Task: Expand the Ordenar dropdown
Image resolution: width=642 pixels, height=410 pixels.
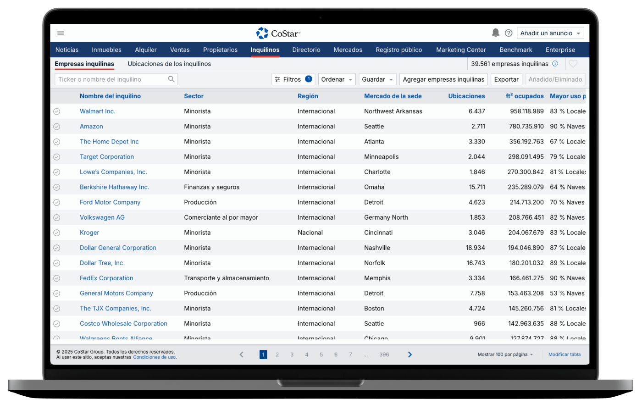Action: 337,79
